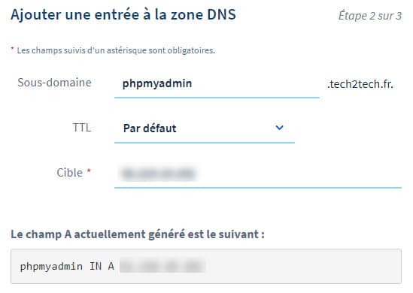Viewport: 413px width, 293px height.
Task: Click the blurred IP address in Cible field
Action: [158, 174]
